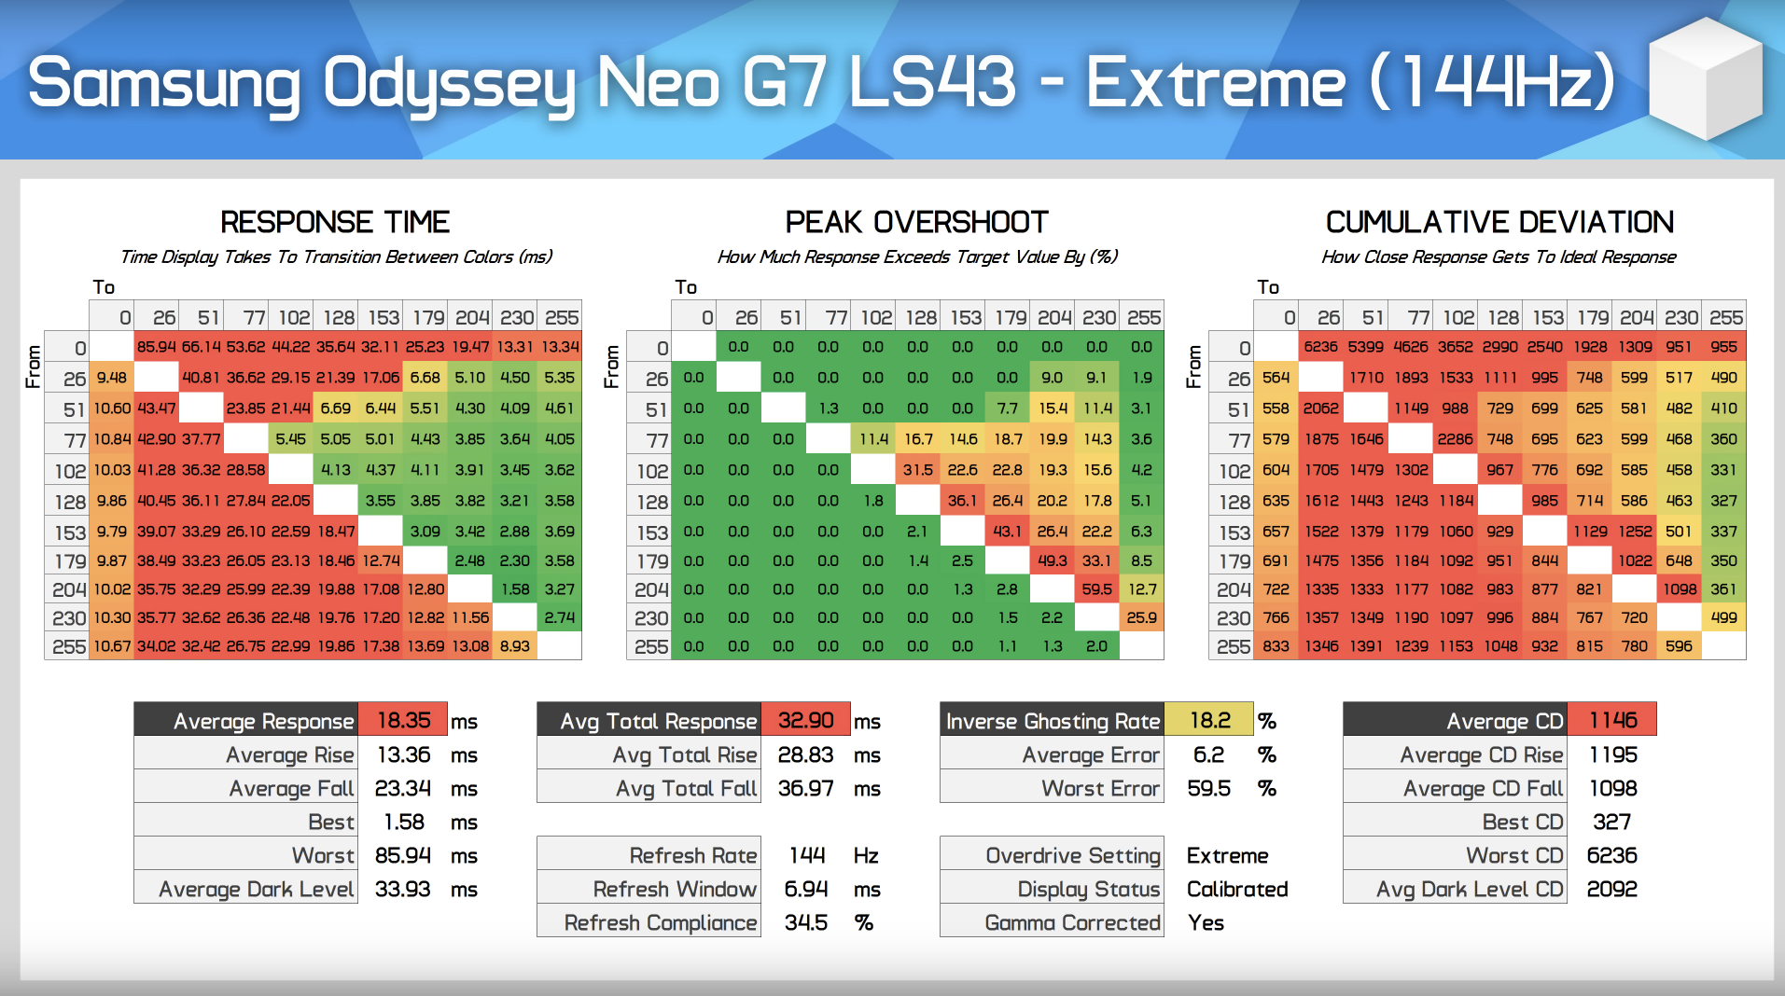Click overshoot cell 12.7
The height and width of the screenshot is (996, 1785).
1142,589
